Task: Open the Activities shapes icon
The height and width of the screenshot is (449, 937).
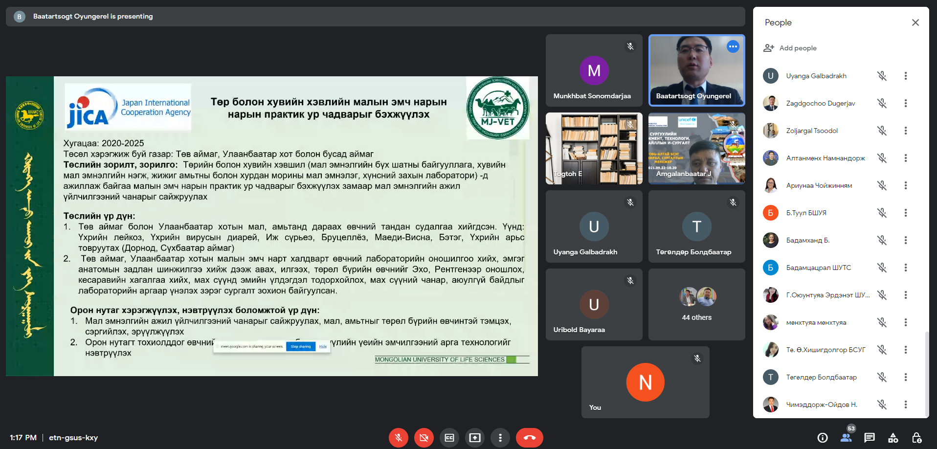Action: (893, 438)
